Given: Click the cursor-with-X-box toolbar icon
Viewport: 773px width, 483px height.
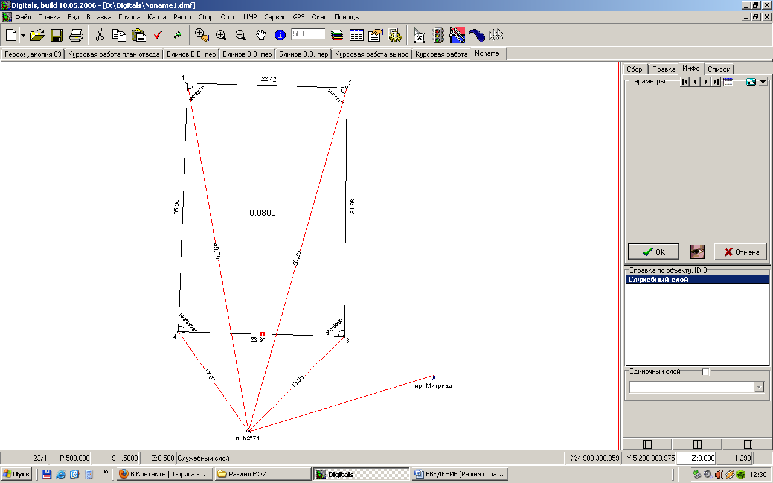Looking at the screenshot, I should (419, 35).
